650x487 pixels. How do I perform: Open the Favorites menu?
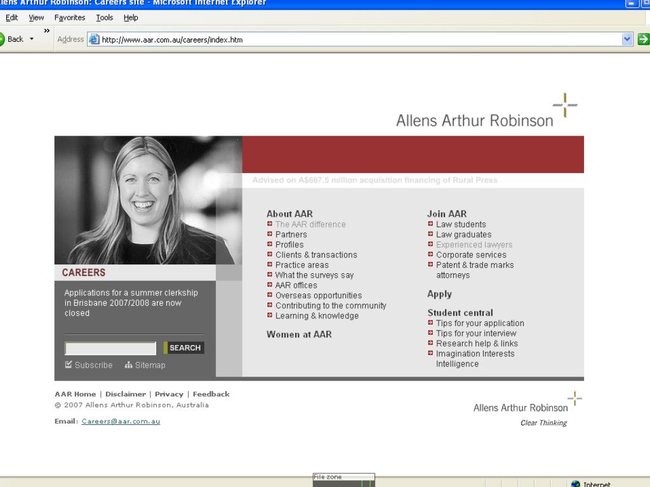coord(70,17)
